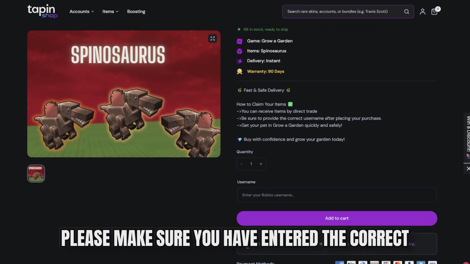Image resolution: width=470 pixels, height=264 pixels.
Task: Decrease quantity with minus button
Action: [242, 164]
